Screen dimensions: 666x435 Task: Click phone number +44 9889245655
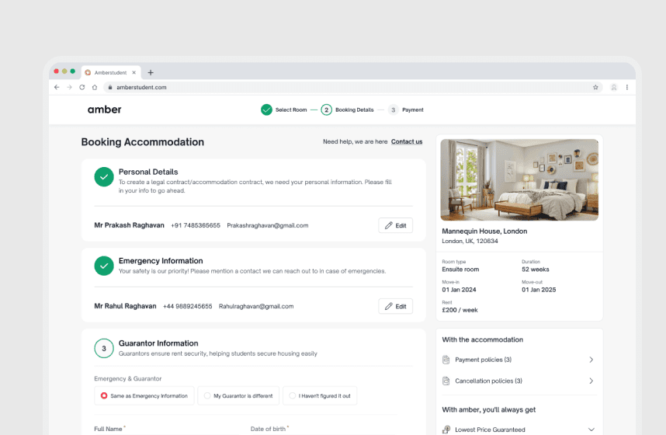tap(187, 306)
